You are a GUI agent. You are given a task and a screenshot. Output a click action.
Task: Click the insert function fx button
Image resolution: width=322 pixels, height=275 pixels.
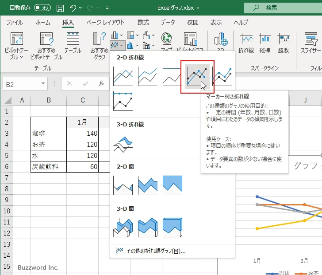click(101, 83)
